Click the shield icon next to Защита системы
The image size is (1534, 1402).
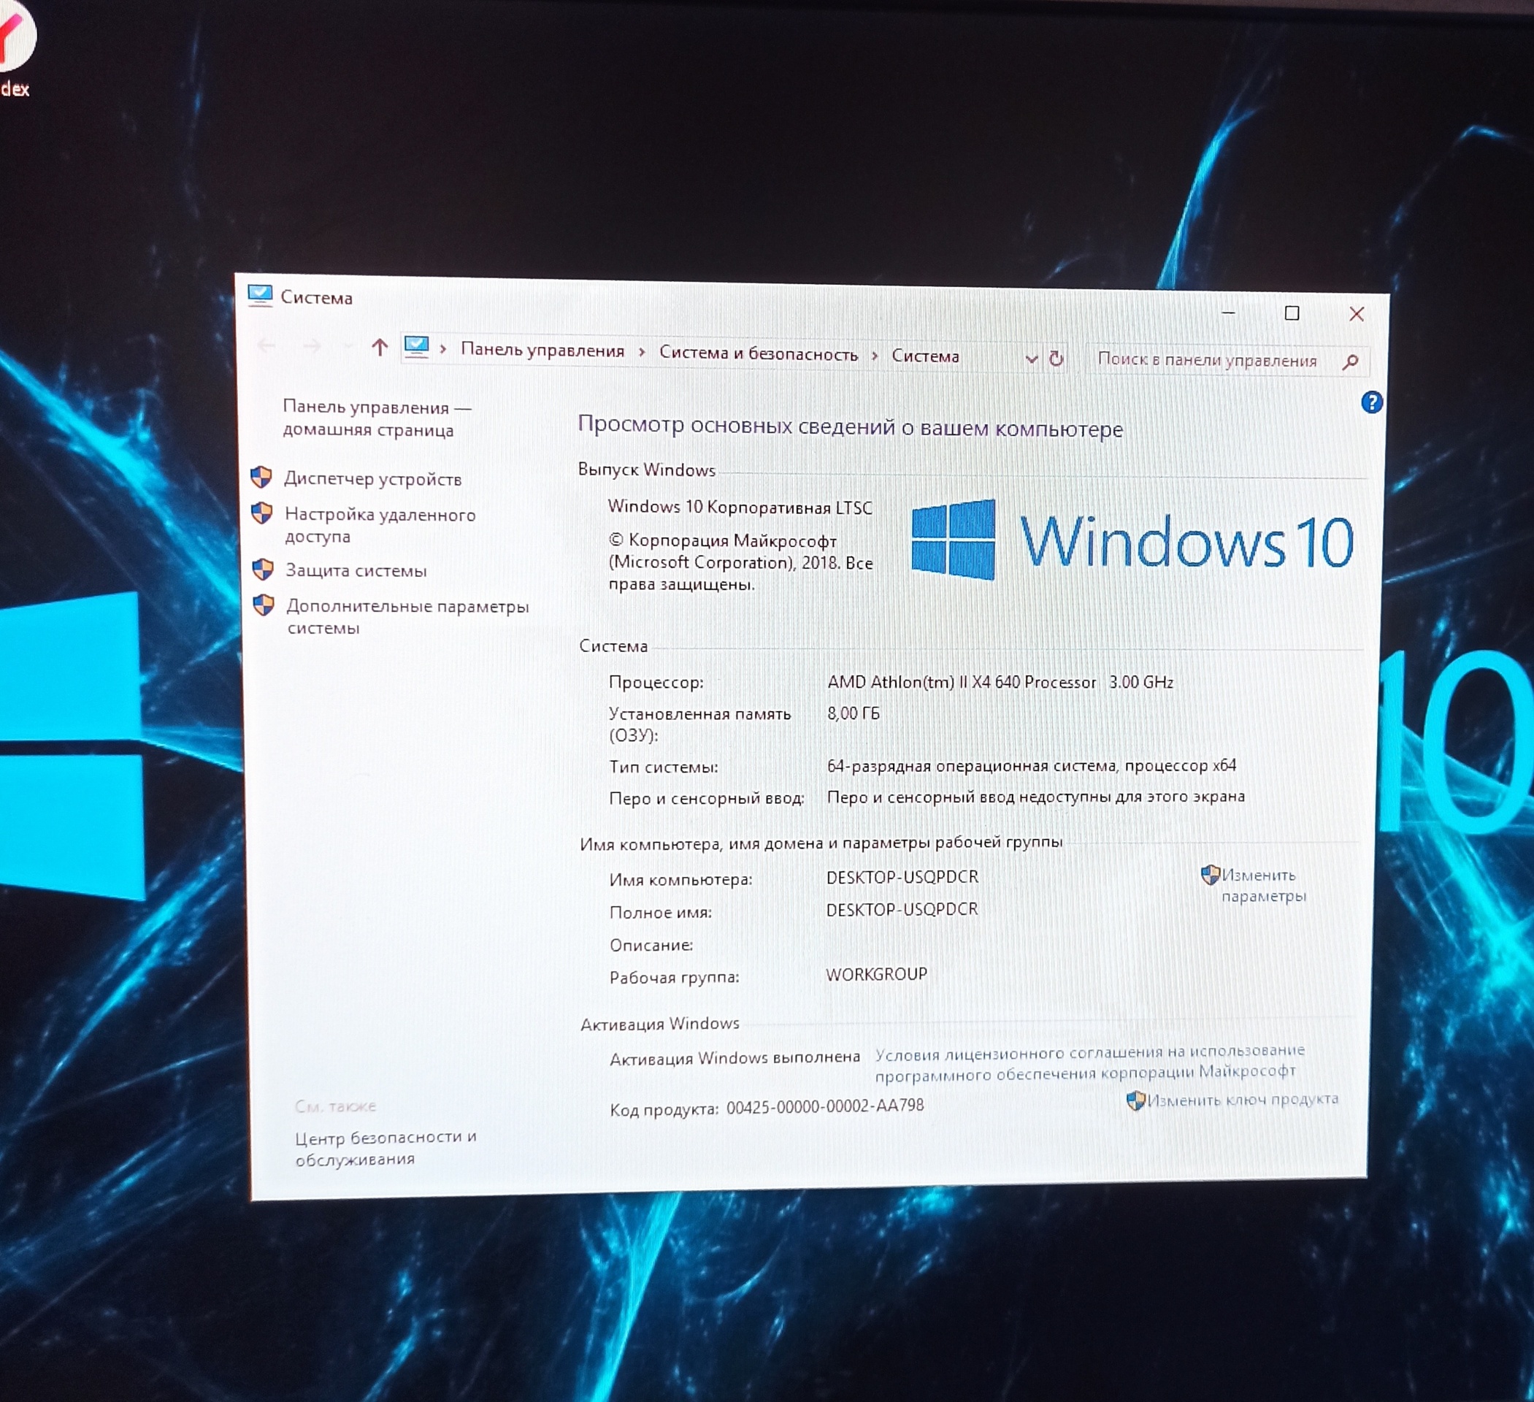tap(263, 570)
